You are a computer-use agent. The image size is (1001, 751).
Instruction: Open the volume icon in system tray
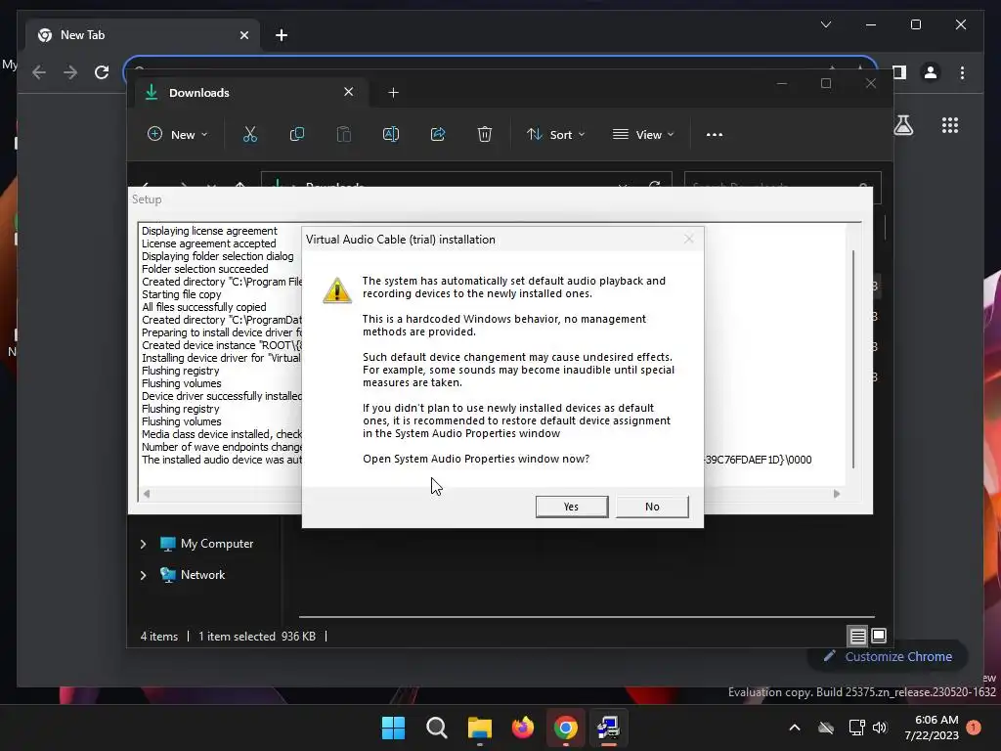pos(880,728)
